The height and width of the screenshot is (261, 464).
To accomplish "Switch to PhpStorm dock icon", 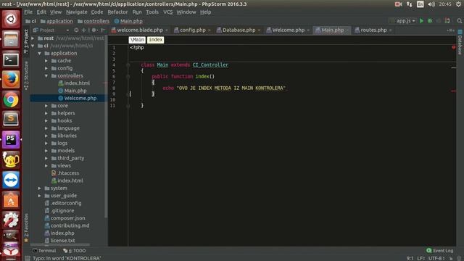I will click(11, 140).
